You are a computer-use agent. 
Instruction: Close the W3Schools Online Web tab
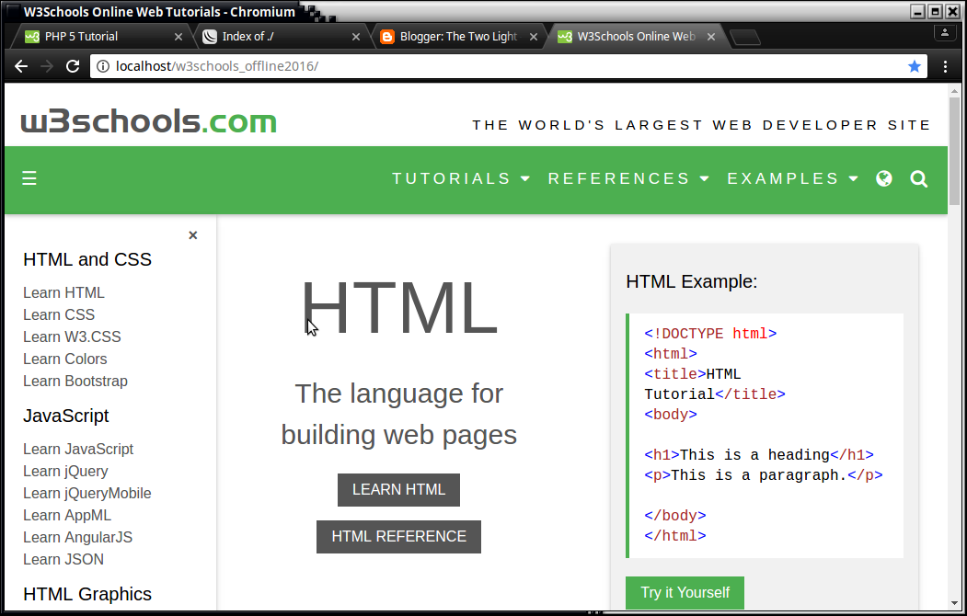(x=711, y=37)
